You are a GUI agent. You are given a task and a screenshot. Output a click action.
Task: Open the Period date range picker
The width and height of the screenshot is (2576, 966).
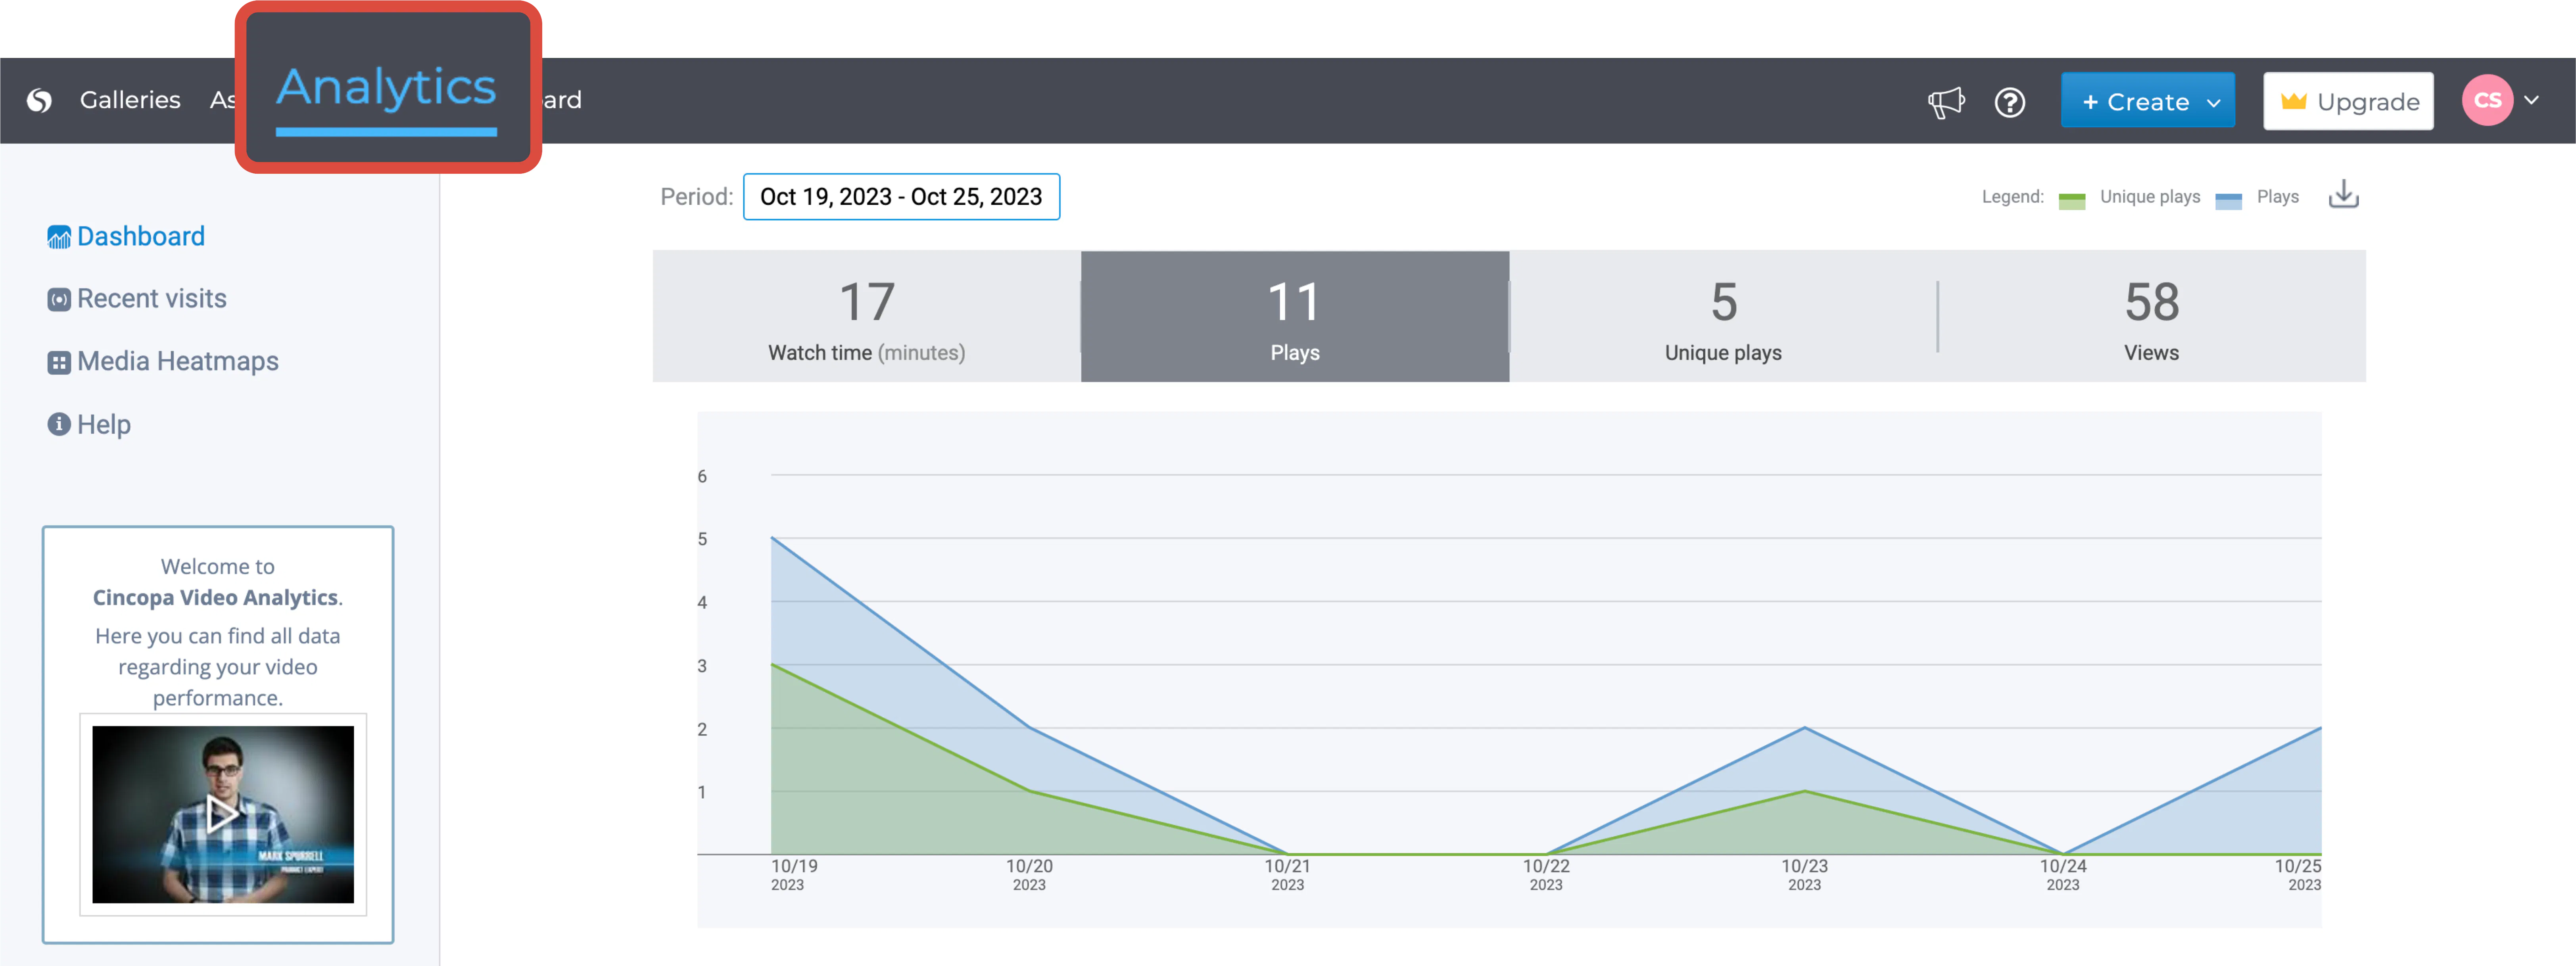click(901, 197)
